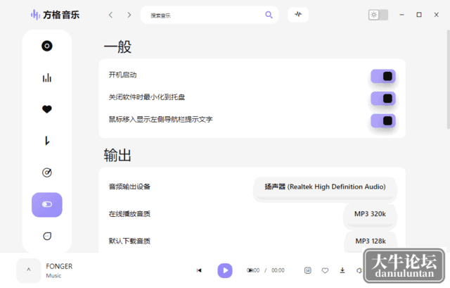Viewport: 450px width, 288px height.
Task: Open 音频输出设备 dropdown
Action: click(x=325, y=187)
